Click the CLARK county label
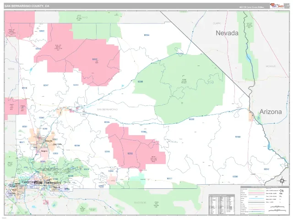The height and width of the screenshot is (220, 293). click(217, 23)
